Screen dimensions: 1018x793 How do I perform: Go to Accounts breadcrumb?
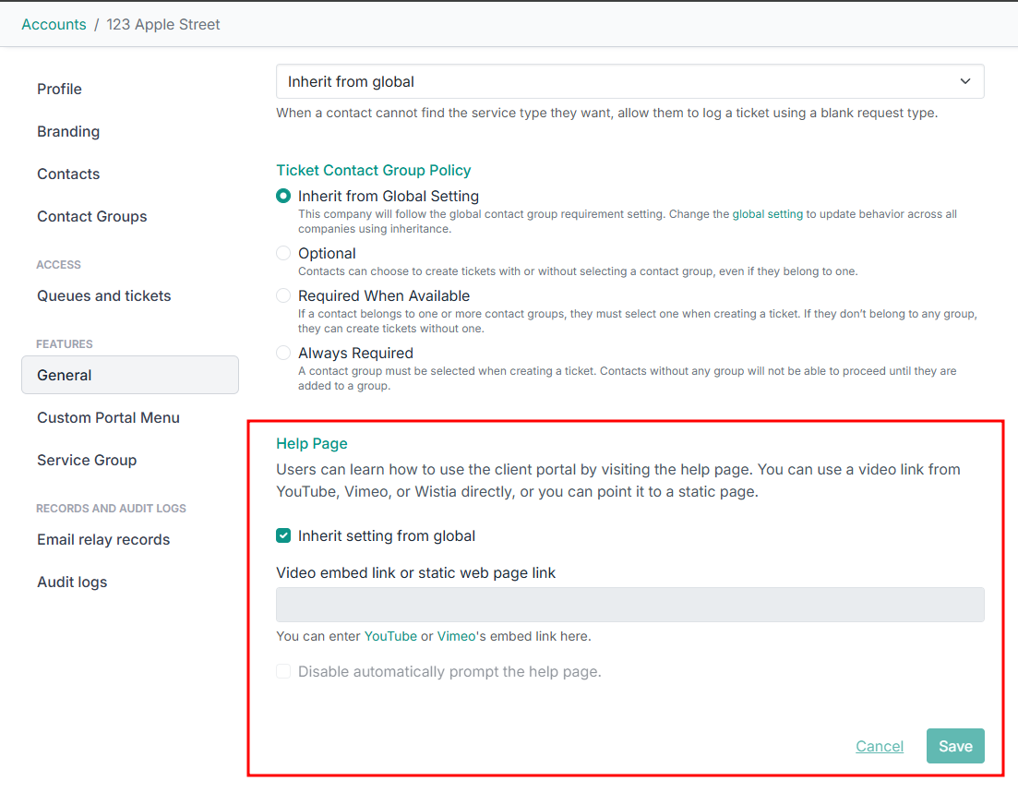click(x=54, y=24)
